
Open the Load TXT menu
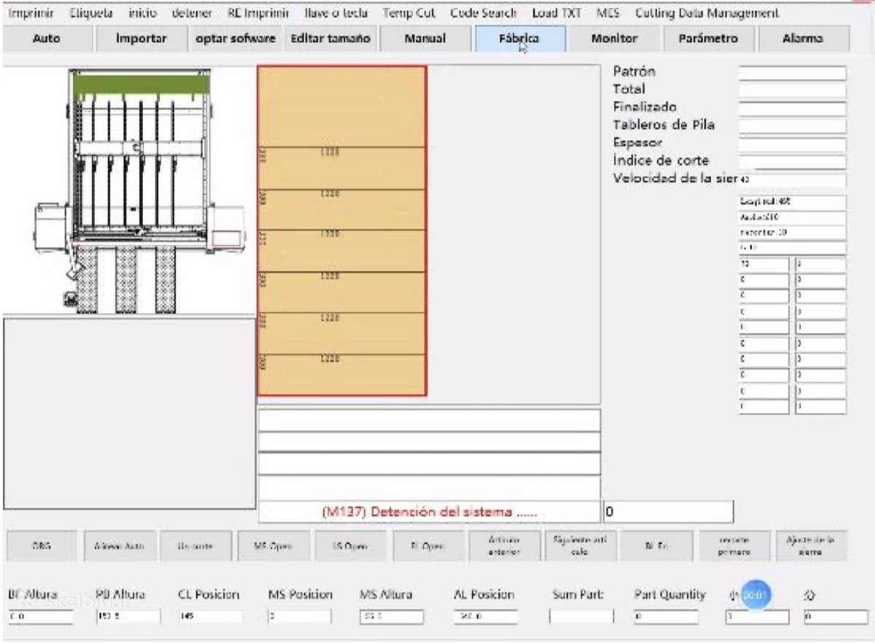(556, 13)
